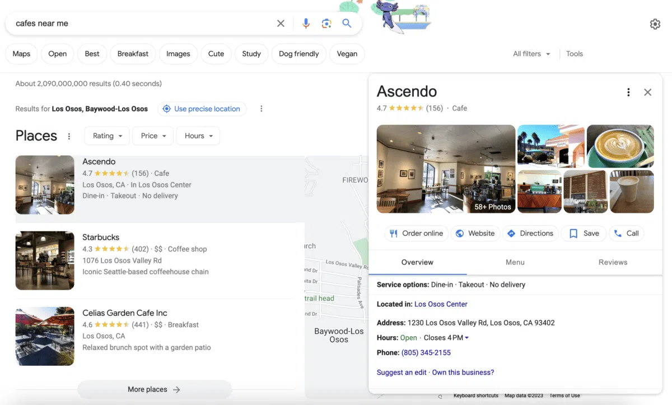Click the microphone icon to search by voice
Screen dimensions: 672x405
[x=306, y=23]
